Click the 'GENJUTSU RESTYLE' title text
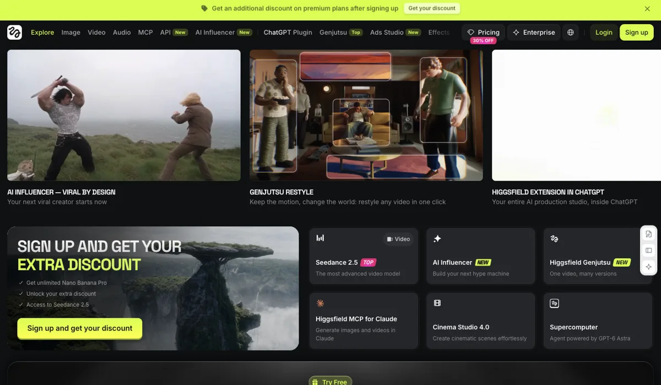 pyautogui.click(x=281, y=192)
